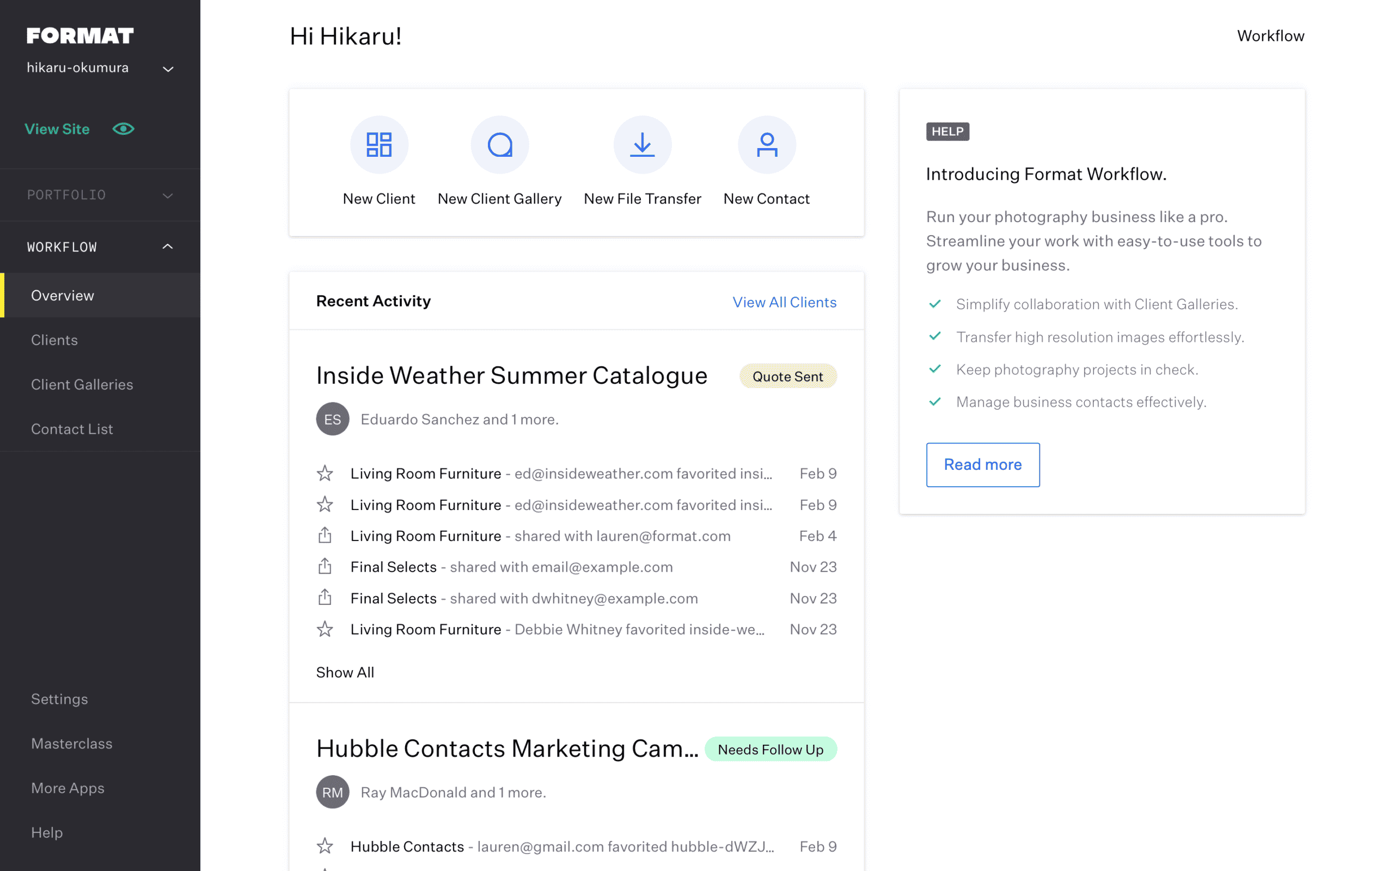This screenshot has height=871, width=1394.
Task: Click the share icon beside lauren@format.com activity
Action: point(325,536)
